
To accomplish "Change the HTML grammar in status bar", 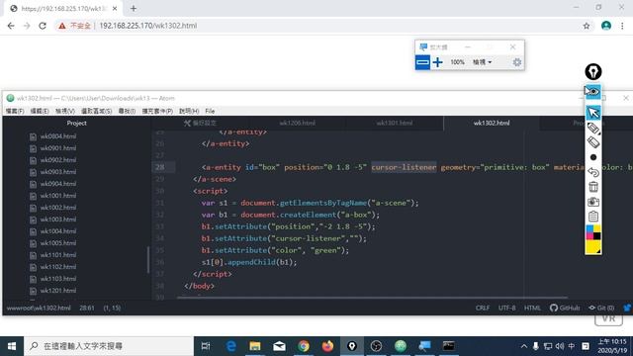I will (x=532, y=308).
